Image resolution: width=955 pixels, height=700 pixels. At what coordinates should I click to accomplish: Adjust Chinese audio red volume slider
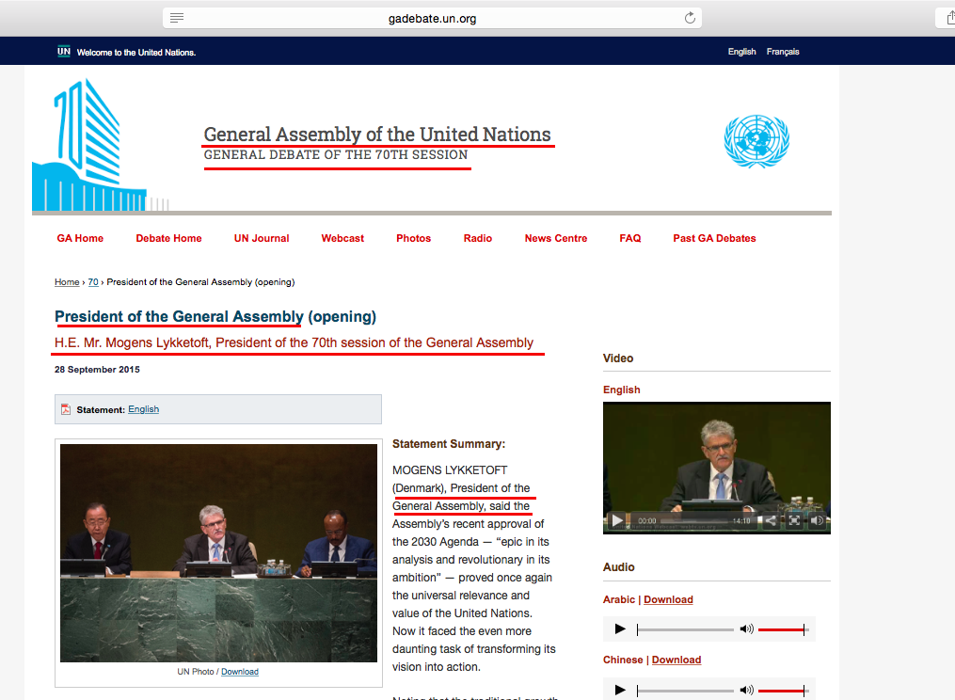pyautogui.click(x=783, y=691)
